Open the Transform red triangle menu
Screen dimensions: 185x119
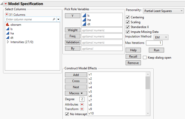pos(82,109)
